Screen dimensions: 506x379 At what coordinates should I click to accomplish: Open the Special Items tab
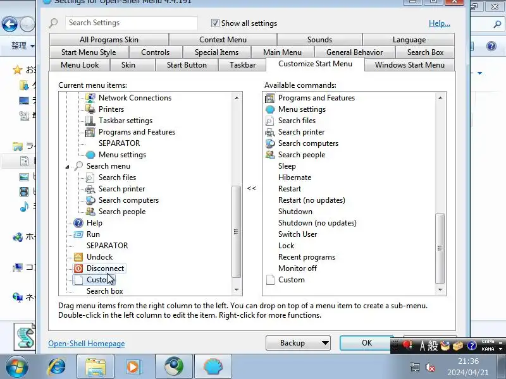point(216,52)
